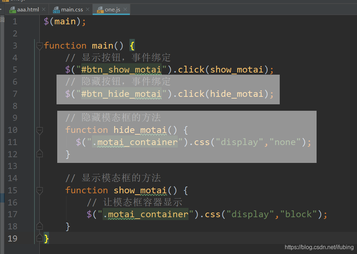The width and height of the screenshot is (357, 254).
Task: Click line number 5 in the gutter
Action: pyautogui.click(x=15, y=70)
